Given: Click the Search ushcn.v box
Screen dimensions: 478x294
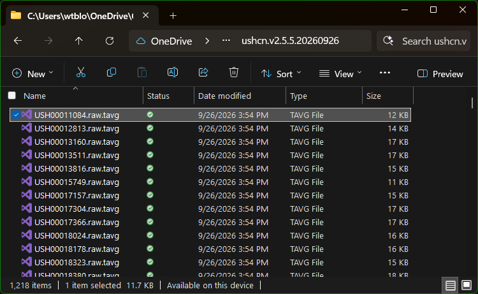Looking at the screenshot, I should pyautogui.click(x=424, y=41).
